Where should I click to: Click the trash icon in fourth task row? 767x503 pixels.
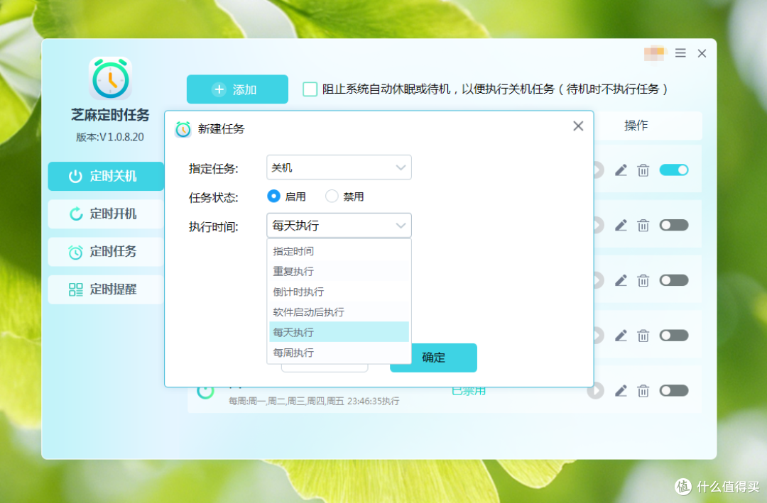(643, 336)
